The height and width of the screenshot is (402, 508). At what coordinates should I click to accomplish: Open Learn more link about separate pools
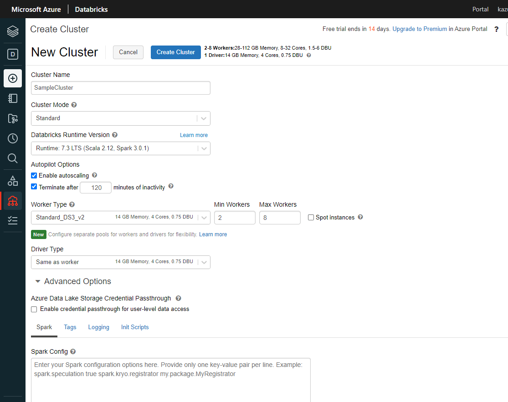(213, 234)
